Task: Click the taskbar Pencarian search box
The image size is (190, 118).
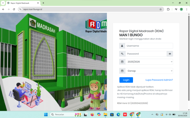Action: pyautogui.click(x=66, y=114)
